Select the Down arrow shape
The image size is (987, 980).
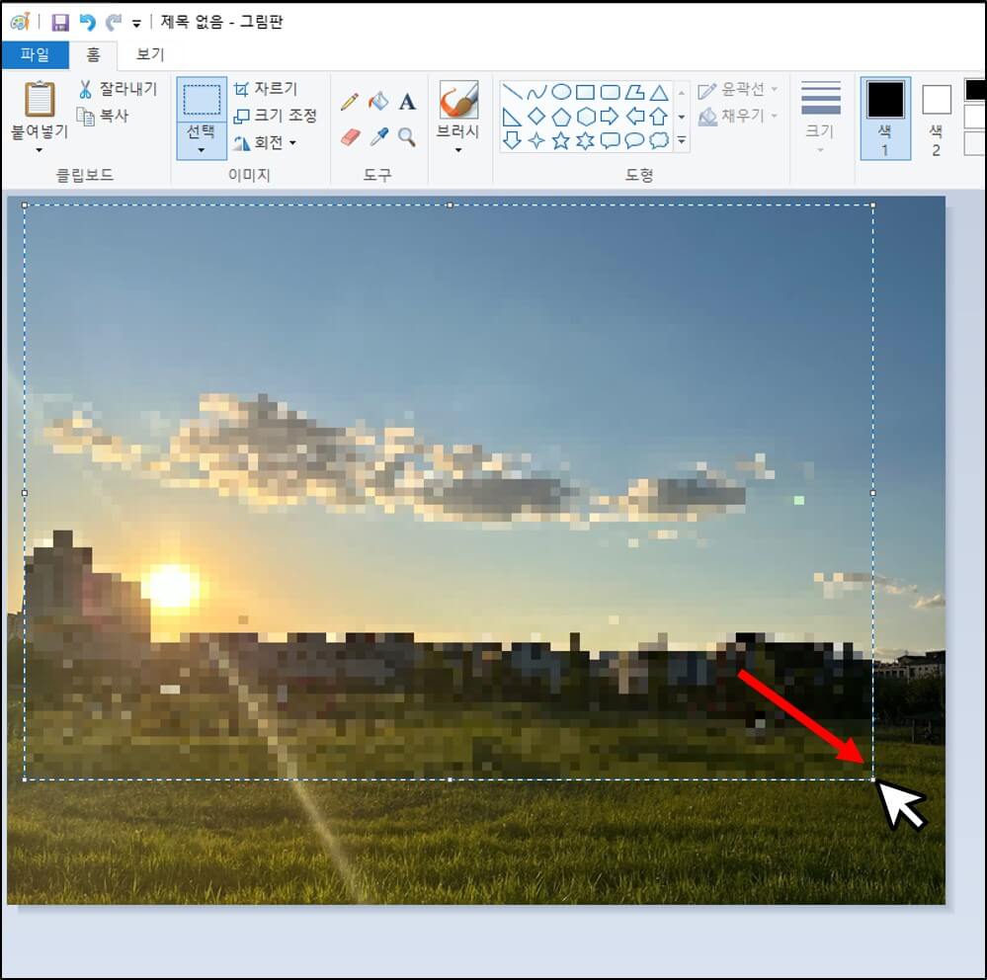513,140
